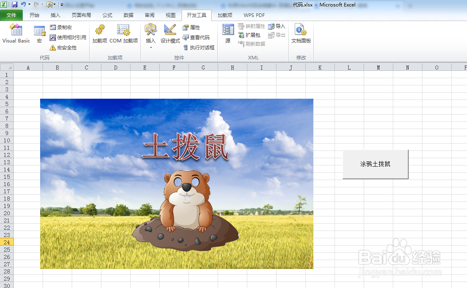The height and width of the screenshot is (288, 467).
Task: Click Map Properties (映射属性)
Action: 252,26
